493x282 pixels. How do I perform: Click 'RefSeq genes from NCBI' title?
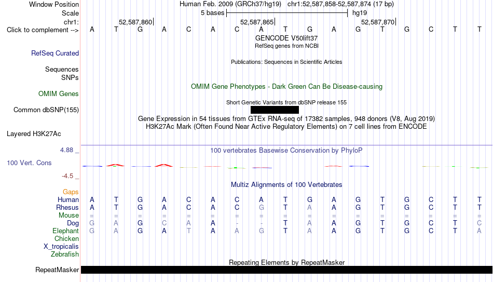click(x=286, y=46)
